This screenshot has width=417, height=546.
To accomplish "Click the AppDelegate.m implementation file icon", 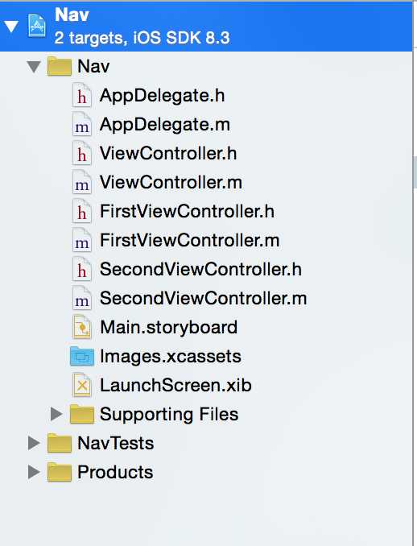I will [x=82, y=124].
